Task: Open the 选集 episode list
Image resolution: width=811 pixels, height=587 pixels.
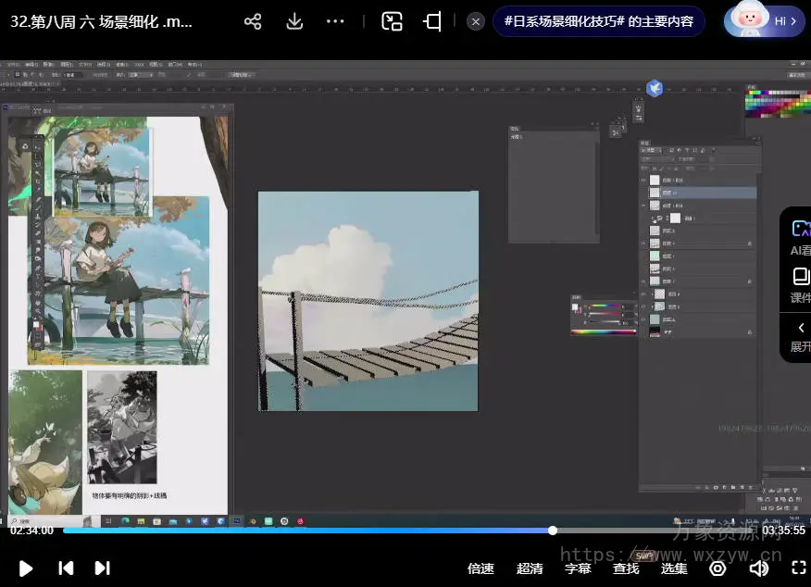Action: point(674,568)
